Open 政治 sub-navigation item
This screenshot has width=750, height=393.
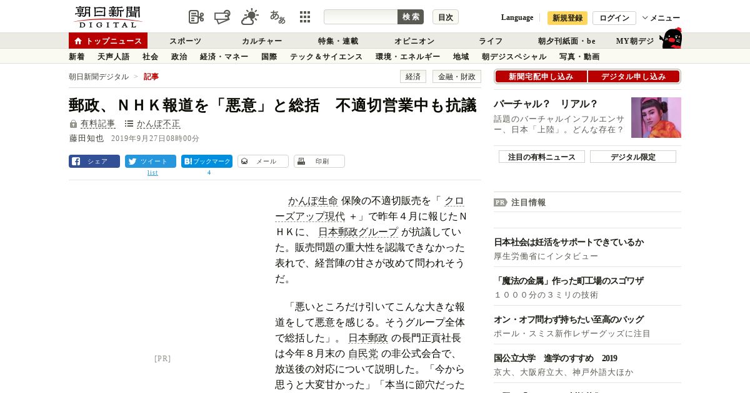pyautogui.click(x=179, y=57)
